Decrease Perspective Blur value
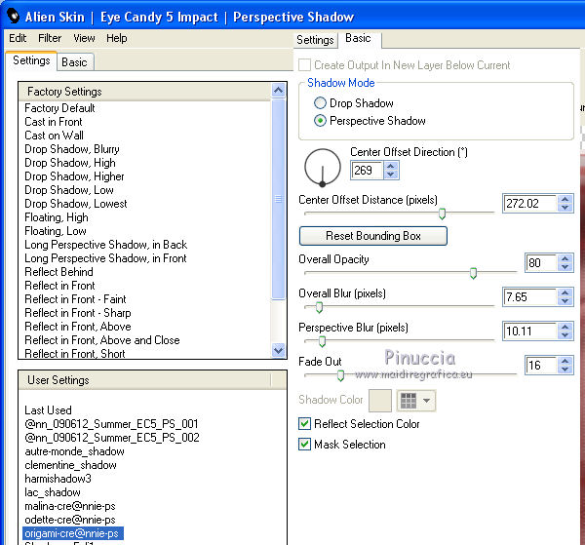The image size is (585, 545). [x=565, y=335]
